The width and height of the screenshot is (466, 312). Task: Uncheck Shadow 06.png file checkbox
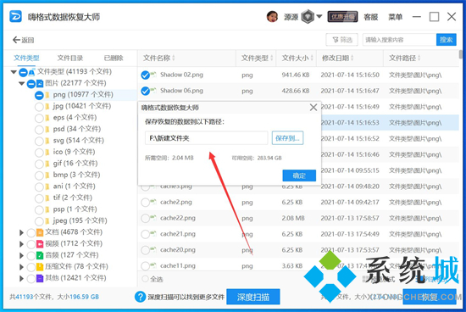[x=146, y=91]
